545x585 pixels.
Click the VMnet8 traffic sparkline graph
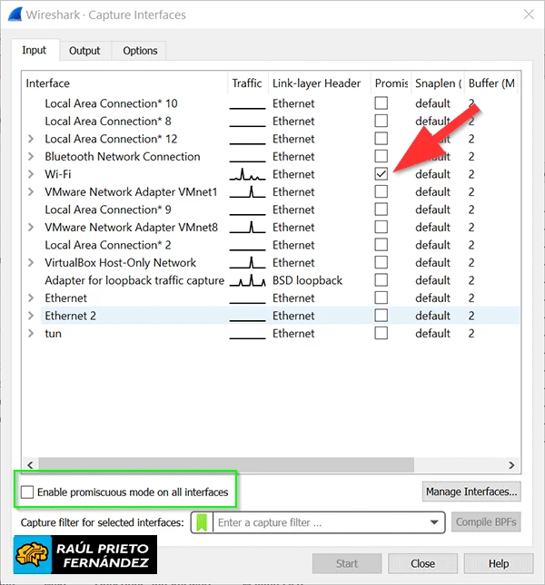pyautogui.click(x=247, y=227)
